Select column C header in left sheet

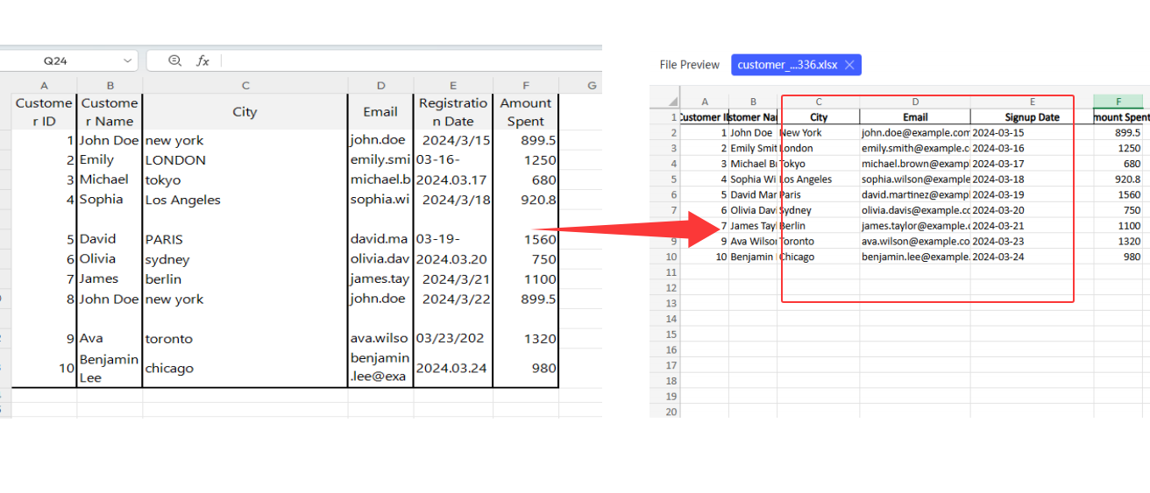(245, 85)
